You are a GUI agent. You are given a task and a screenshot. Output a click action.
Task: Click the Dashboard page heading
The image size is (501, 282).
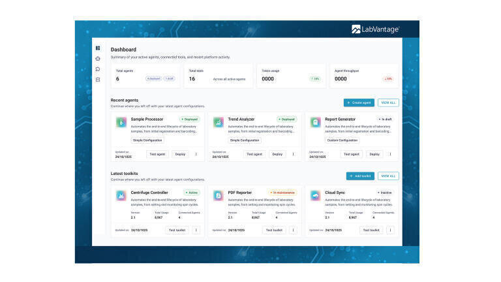pos(123,50)
